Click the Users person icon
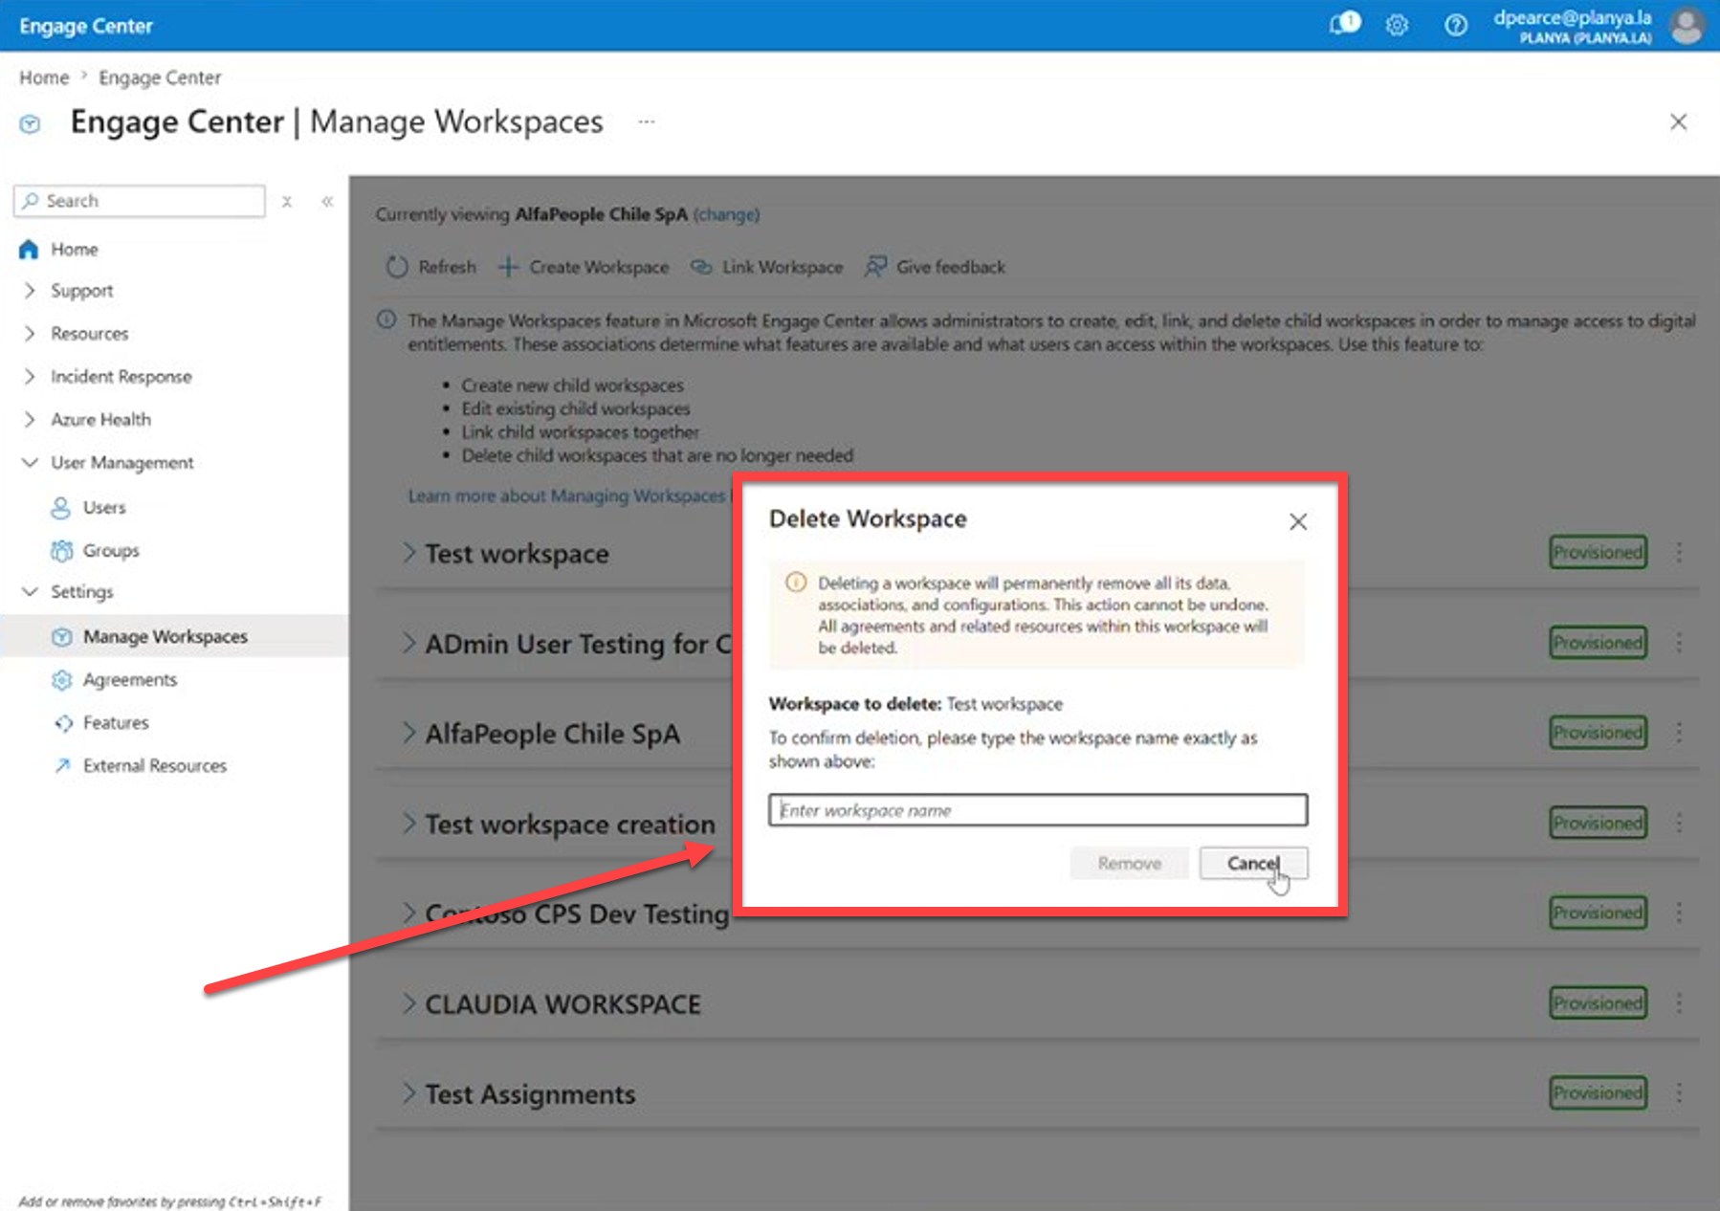 click(x=60, y=507)
